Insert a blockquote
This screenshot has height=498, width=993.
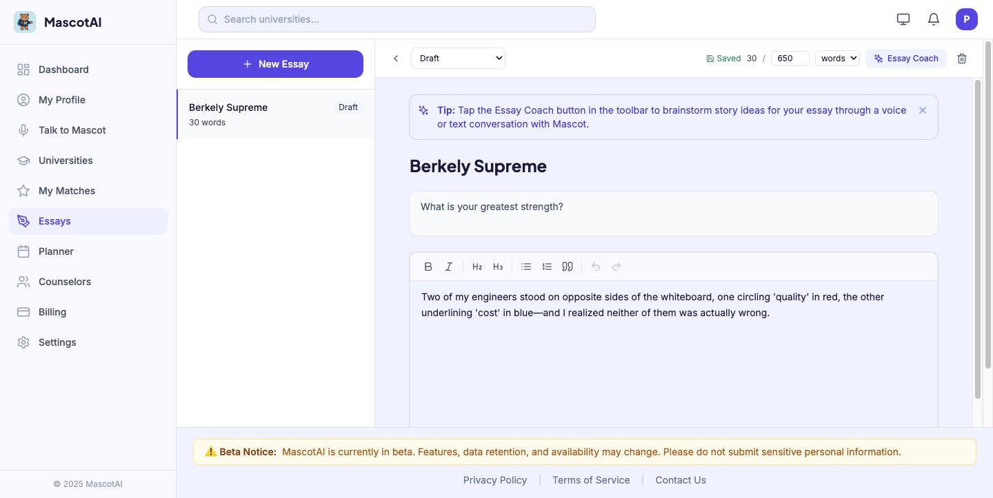[x=568, y=267]
